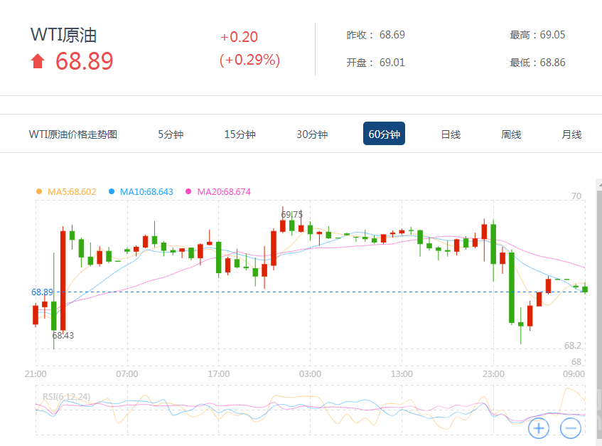The image size is (602, 446).
Task: Click the 03:00 time axis label
Action: coord(310,373)
